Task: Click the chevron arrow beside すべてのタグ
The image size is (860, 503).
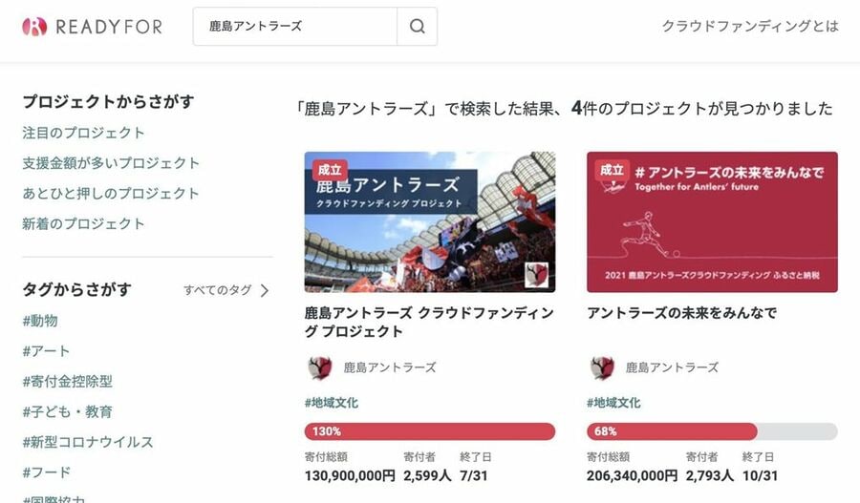Action: point(265,290)
